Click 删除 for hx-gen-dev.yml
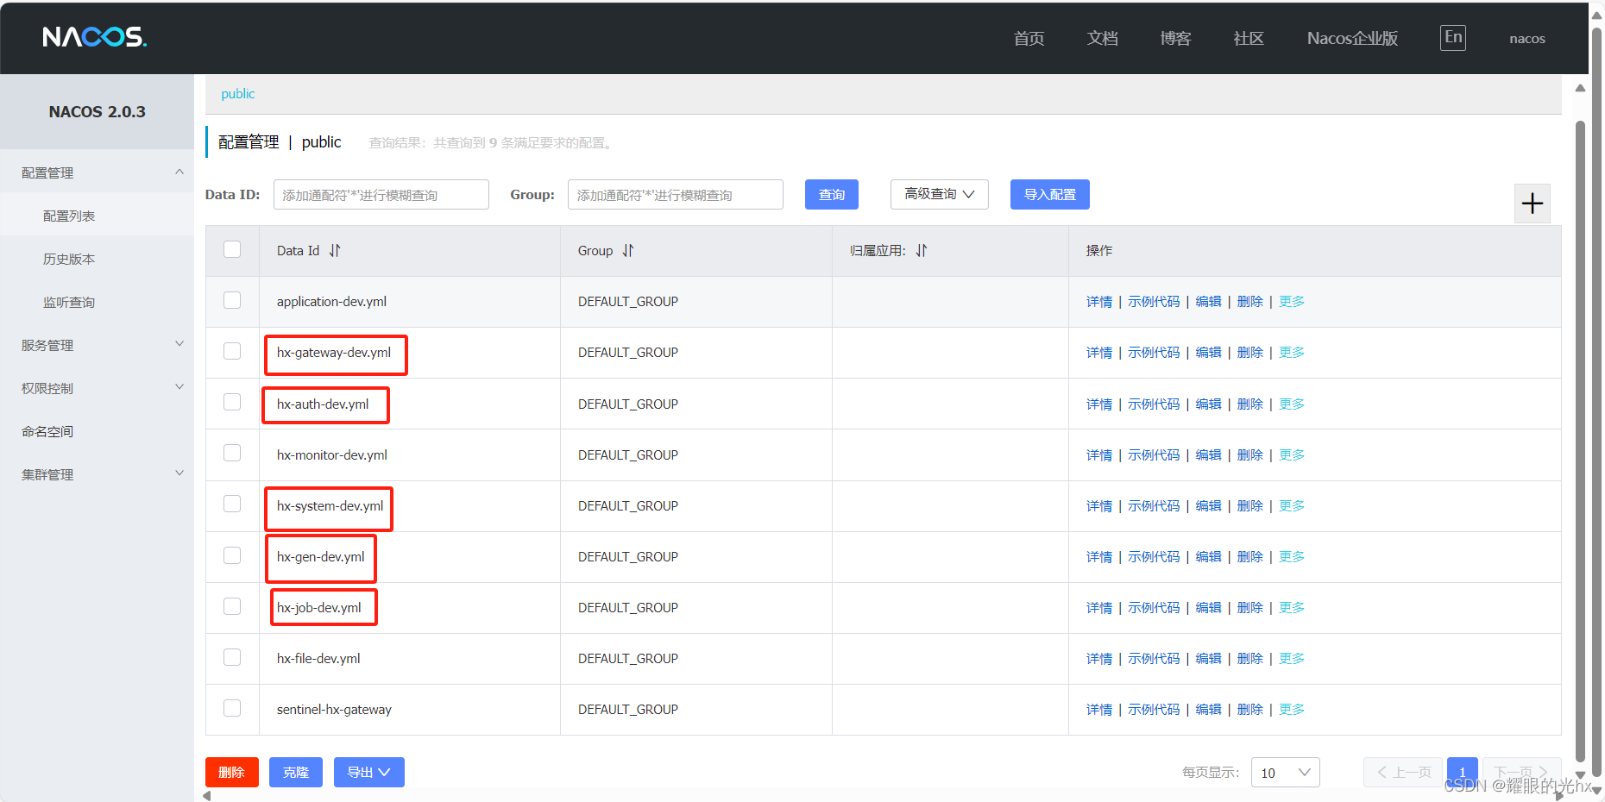 (1250, 557)
